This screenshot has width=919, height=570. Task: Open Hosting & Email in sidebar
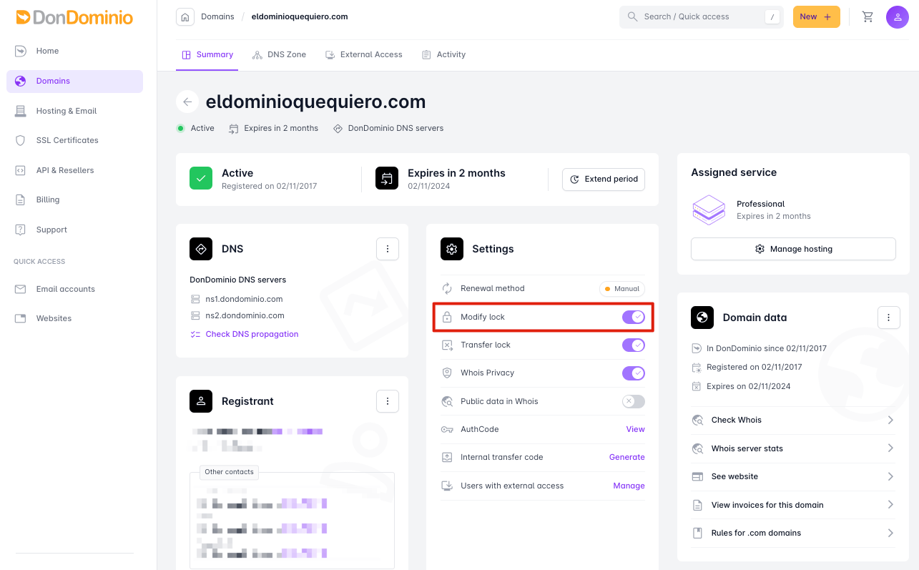point(74,111)
